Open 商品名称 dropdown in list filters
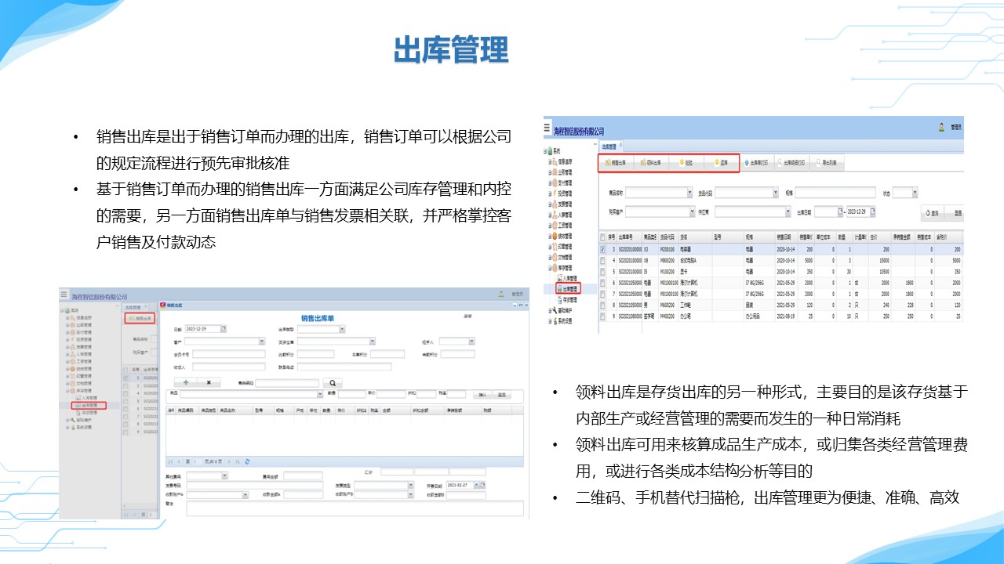This screenshot has height=564, width=1004. click(689, 193)
